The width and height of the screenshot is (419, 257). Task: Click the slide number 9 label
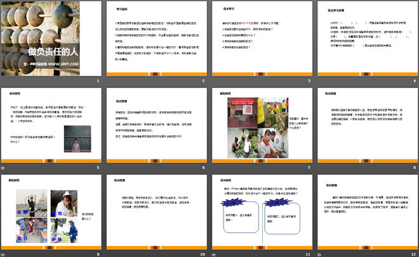click(x=98, y=254)
